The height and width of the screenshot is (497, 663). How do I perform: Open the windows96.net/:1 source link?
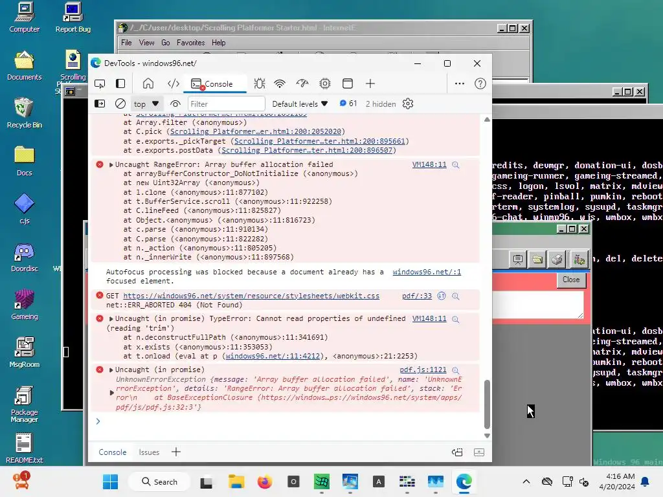click(427, 272)
